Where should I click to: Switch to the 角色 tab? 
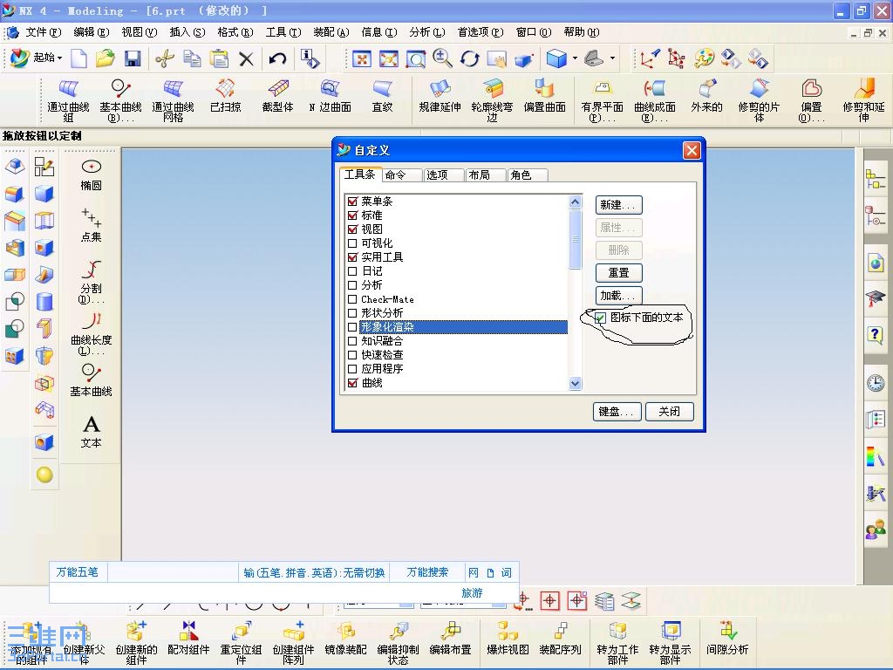click(x=528, y=174)
